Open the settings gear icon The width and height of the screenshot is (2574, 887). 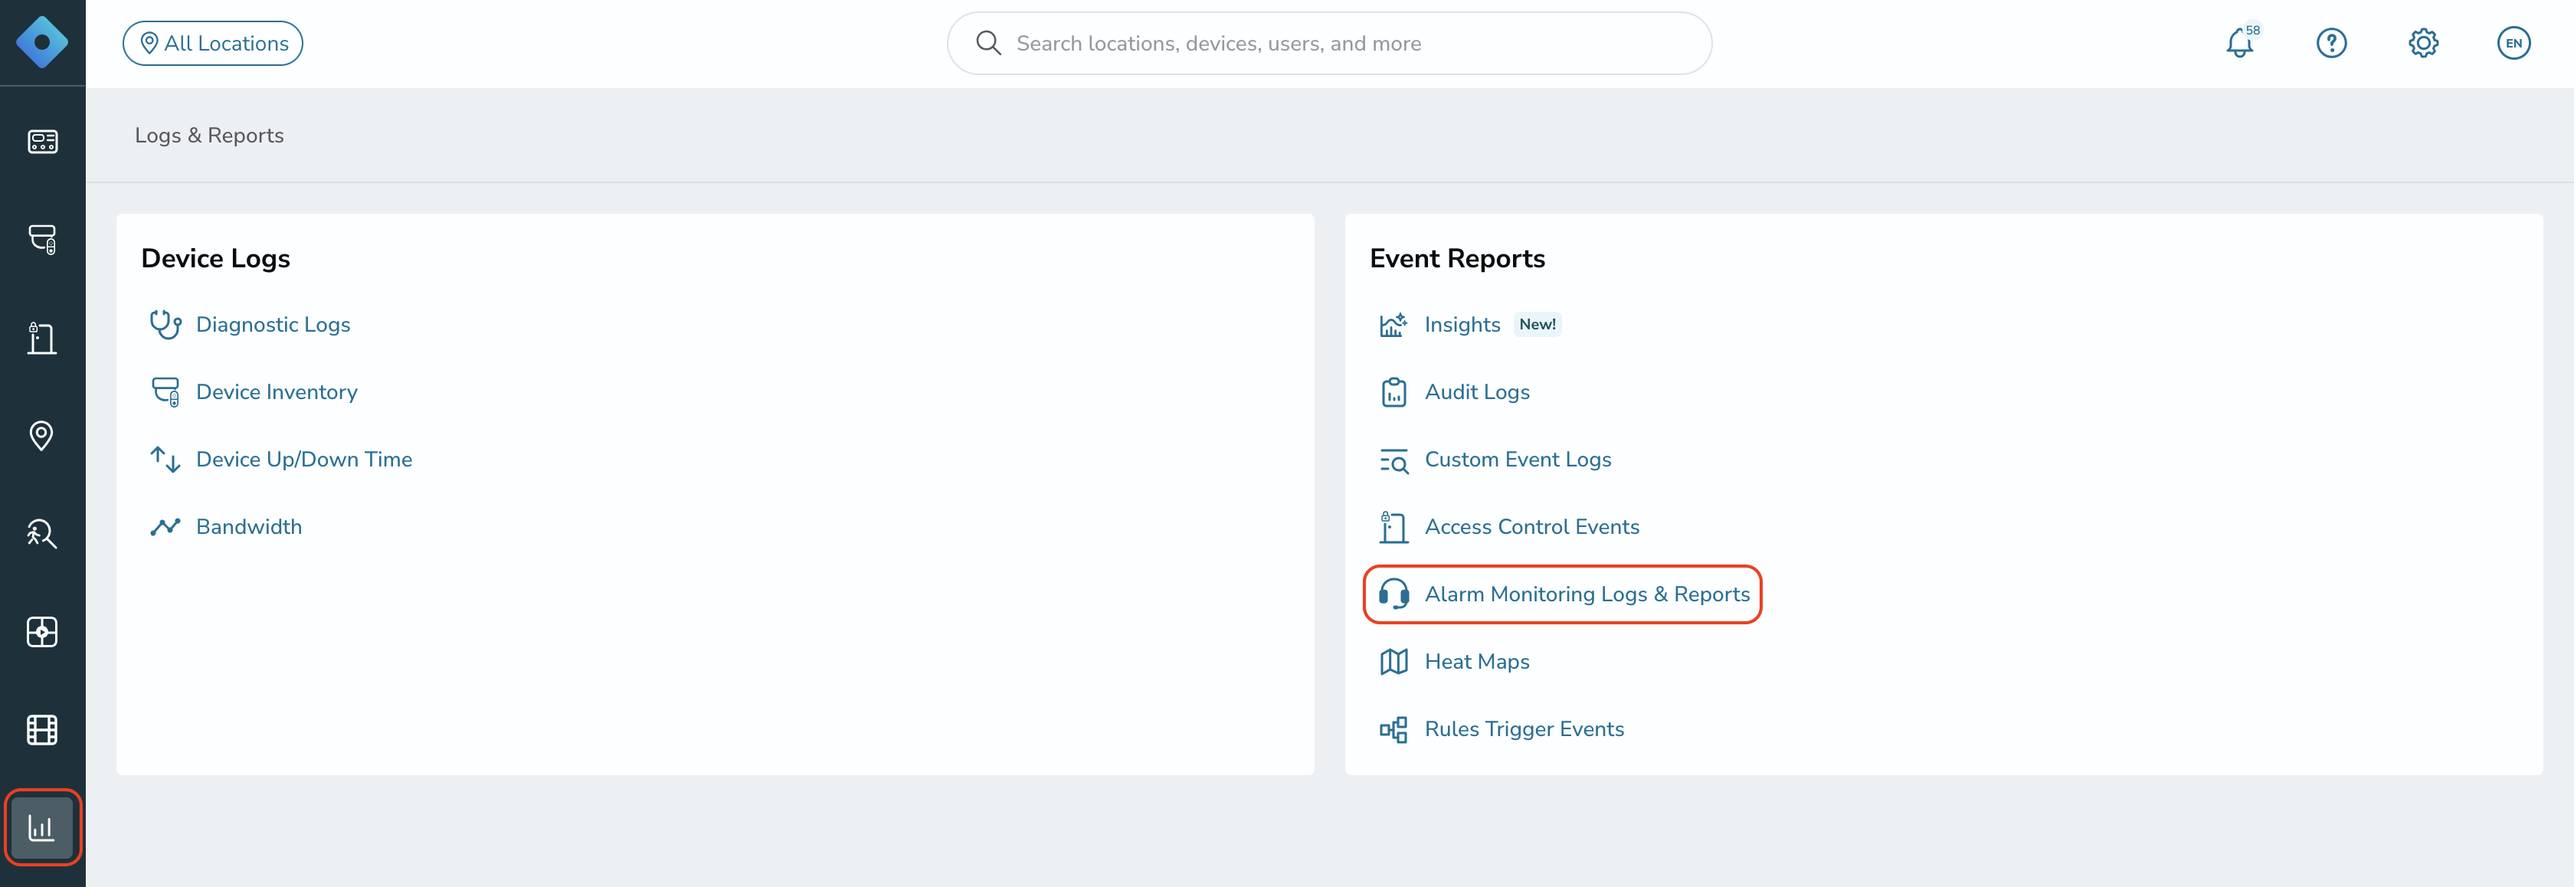[2423, 43]
